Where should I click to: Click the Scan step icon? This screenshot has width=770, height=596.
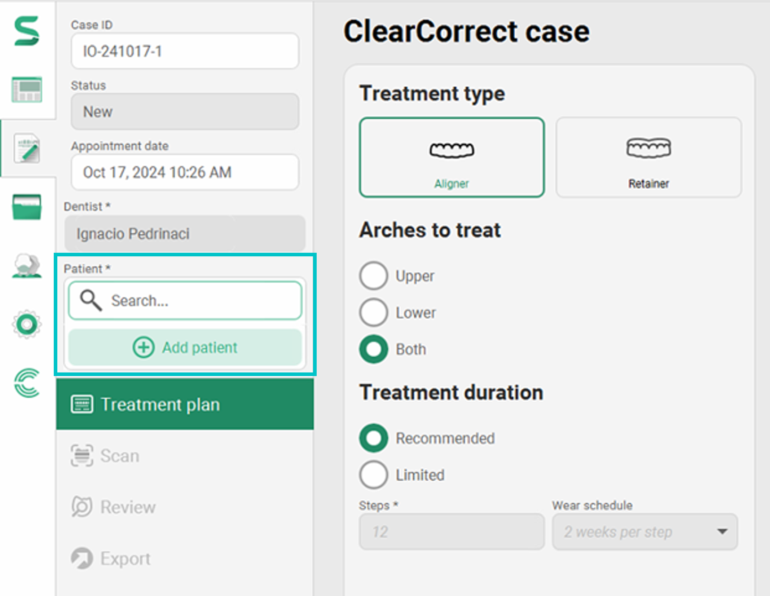[x=82, y=456]
